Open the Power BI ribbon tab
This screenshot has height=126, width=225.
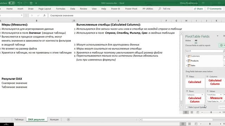pos(116,9)
